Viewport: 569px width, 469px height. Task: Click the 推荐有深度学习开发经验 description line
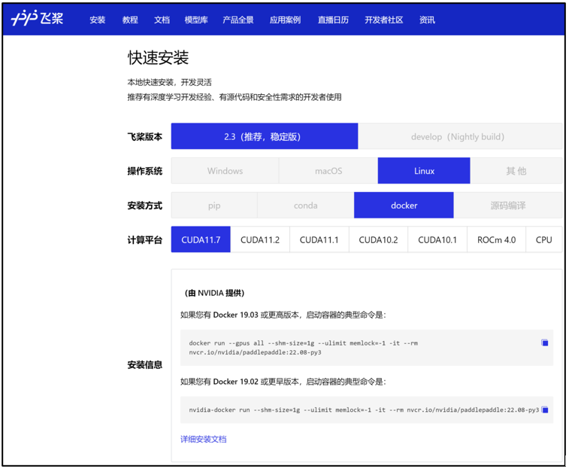click(235, 97)
